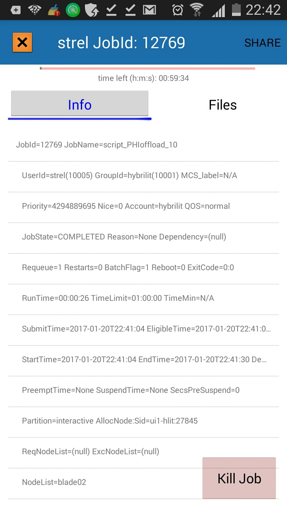Tap the alarm clock status icon

(x=178, y=10)
